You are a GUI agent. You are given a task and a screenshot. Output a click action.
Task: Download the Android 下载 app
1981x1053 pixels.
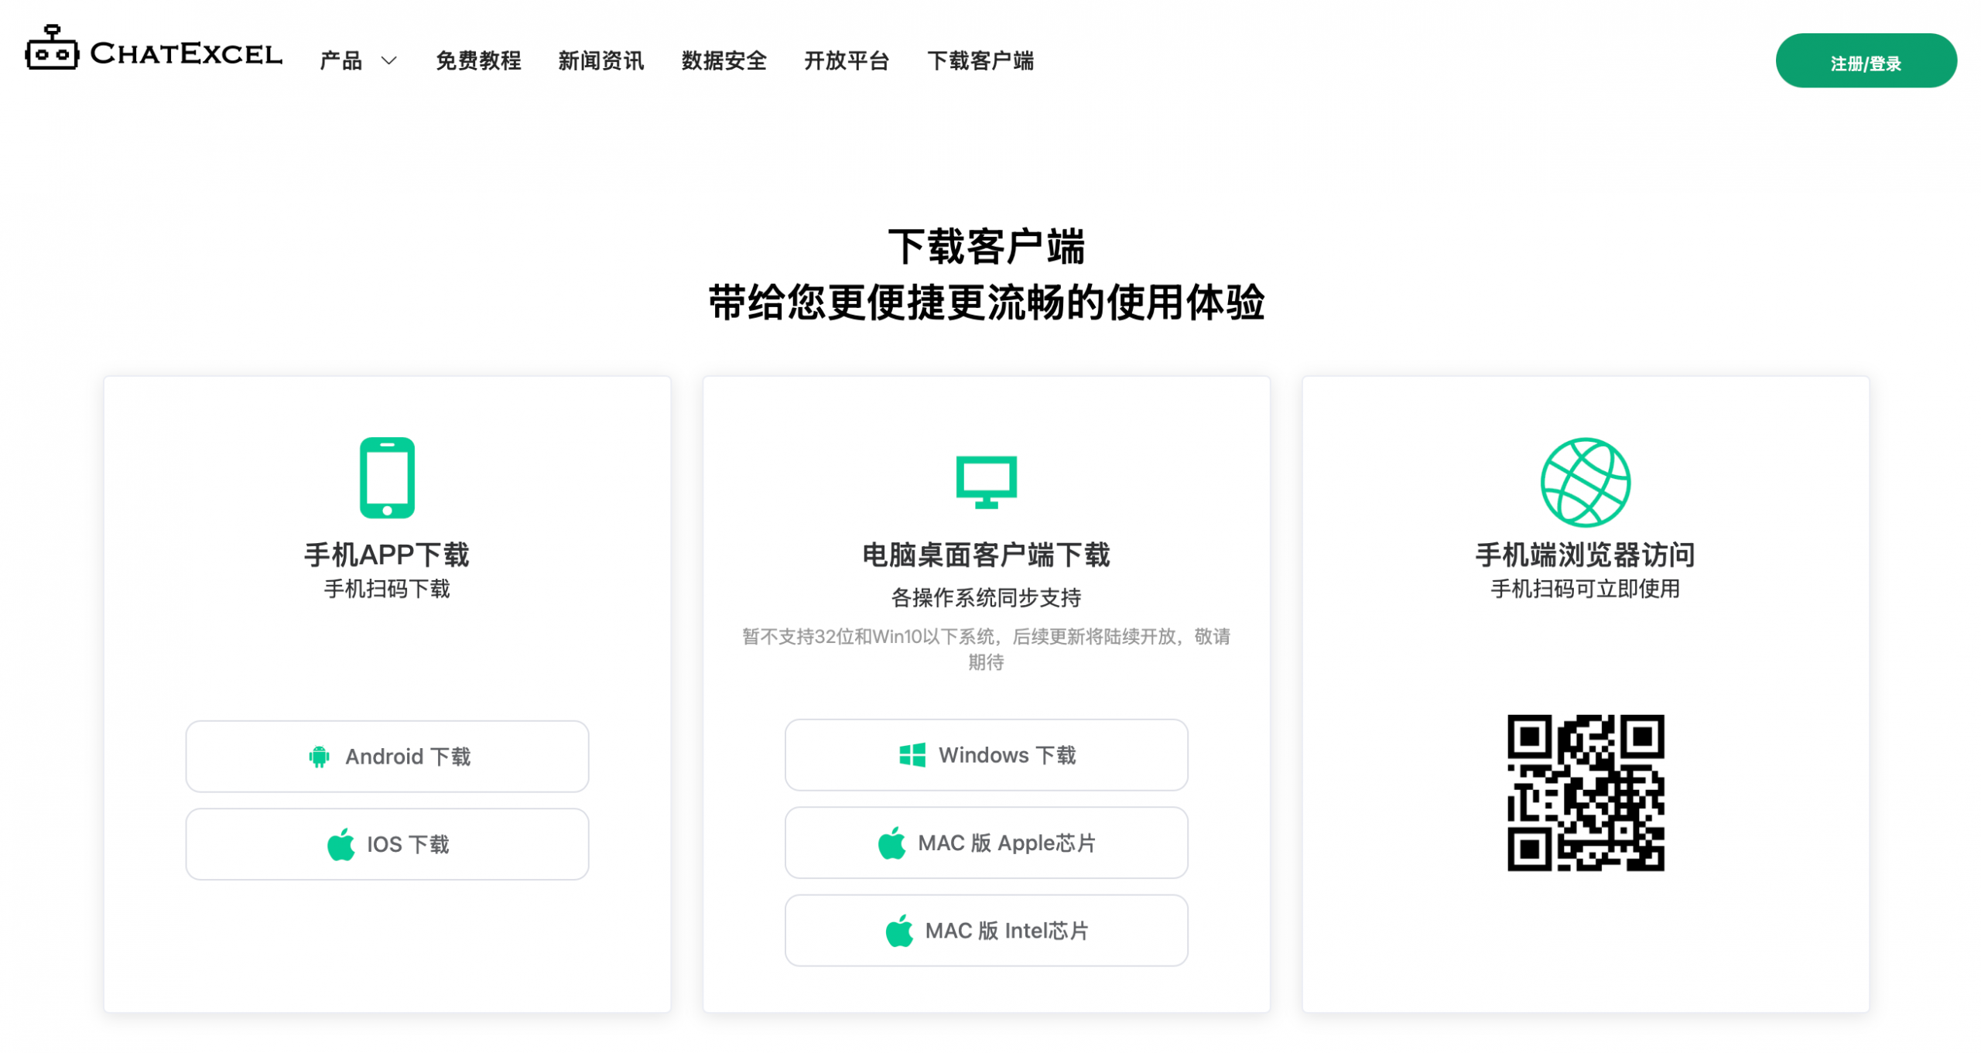click(x=387, y=756)
